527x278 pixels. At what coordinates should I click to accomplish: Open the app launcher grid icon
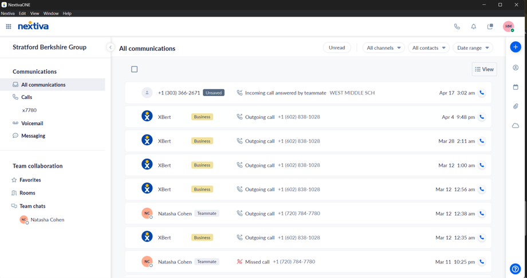click(9, 26)
